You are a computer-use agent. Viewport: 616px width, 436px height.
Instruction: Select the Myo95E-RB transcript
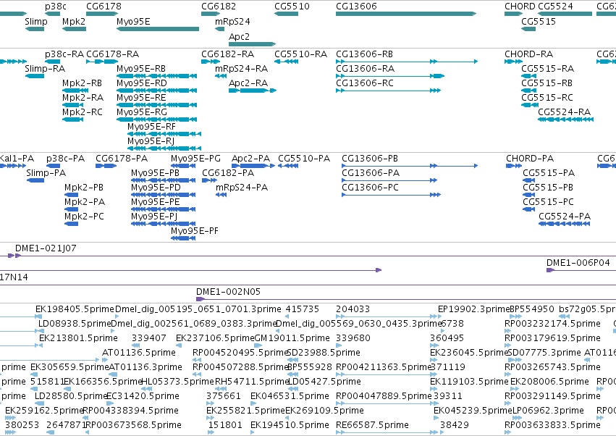157,76
